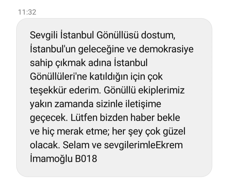Tap the word 'teşekkür' in the message

click(48, 91)
